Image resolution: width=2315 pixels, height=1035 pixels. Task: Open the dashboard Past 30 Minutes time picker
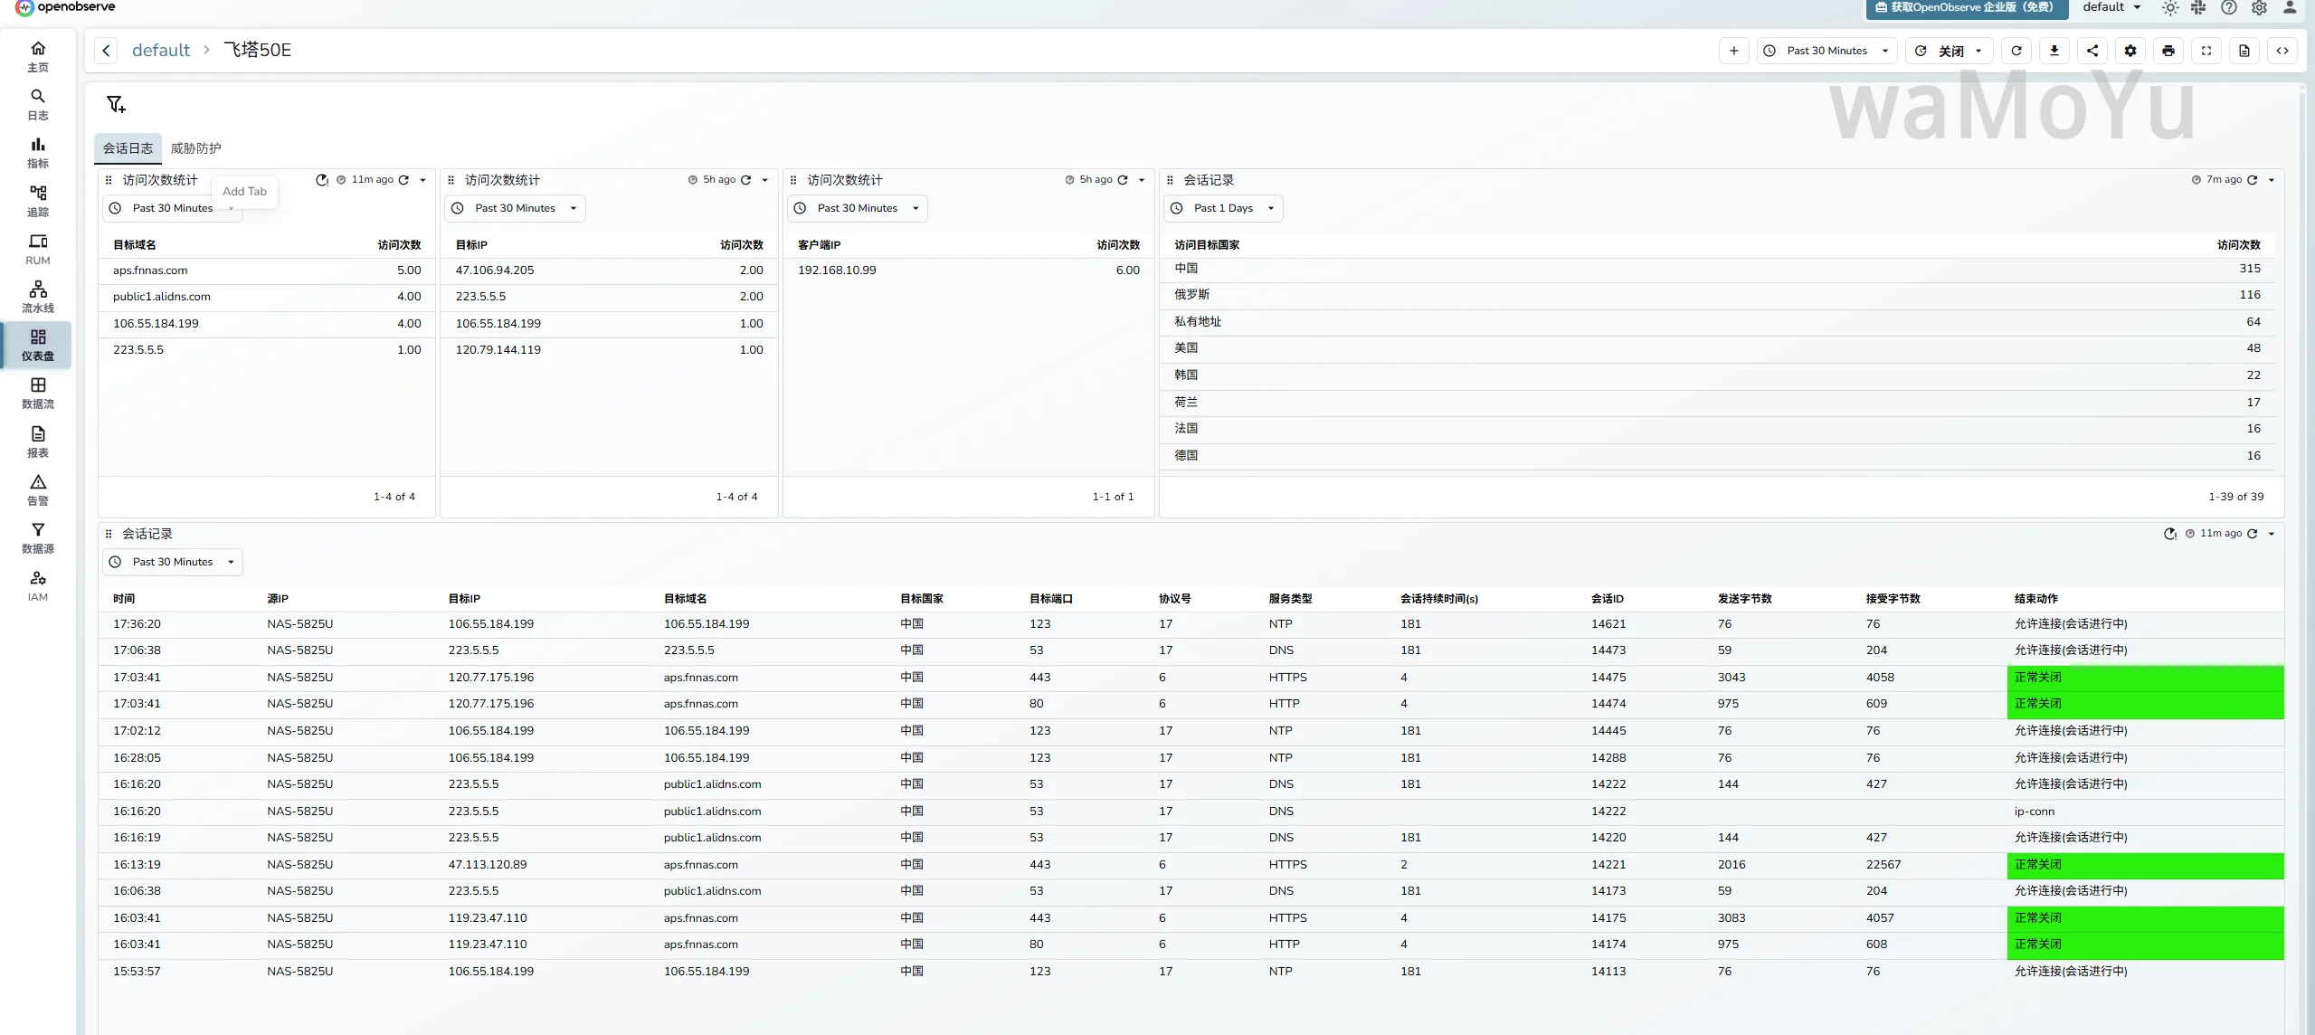click(x=1826, y=51)
